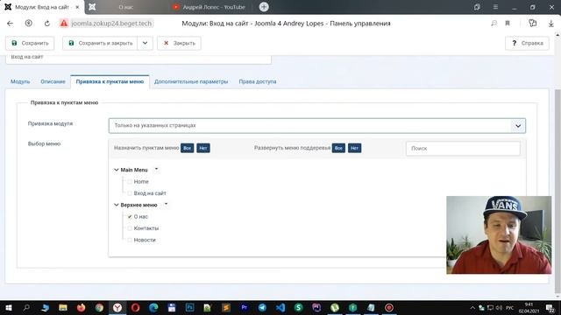Click the joomla.zokup24.beget.tech address

point(111,24)
